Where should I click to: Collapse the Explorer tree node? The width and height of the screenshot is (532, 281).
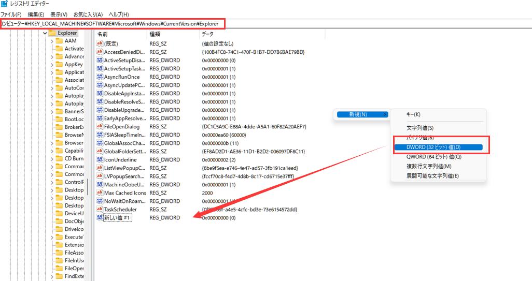[x=45, y=33]
